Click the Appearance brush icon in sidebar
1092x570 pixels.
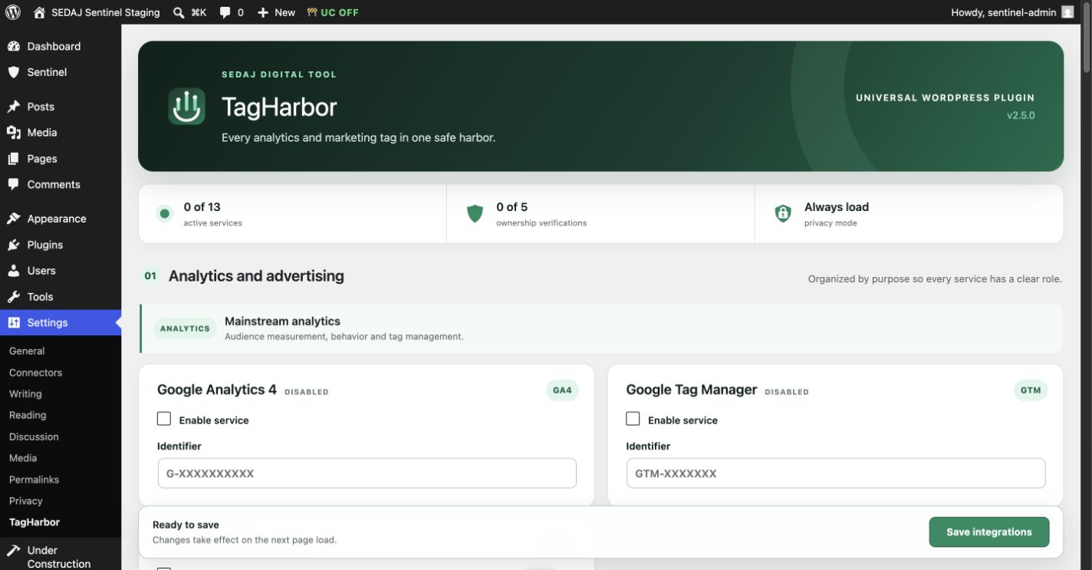point(14,219)
